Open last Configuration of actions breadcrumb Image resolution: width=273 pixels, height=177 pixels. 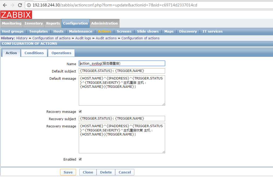point(140,38)
